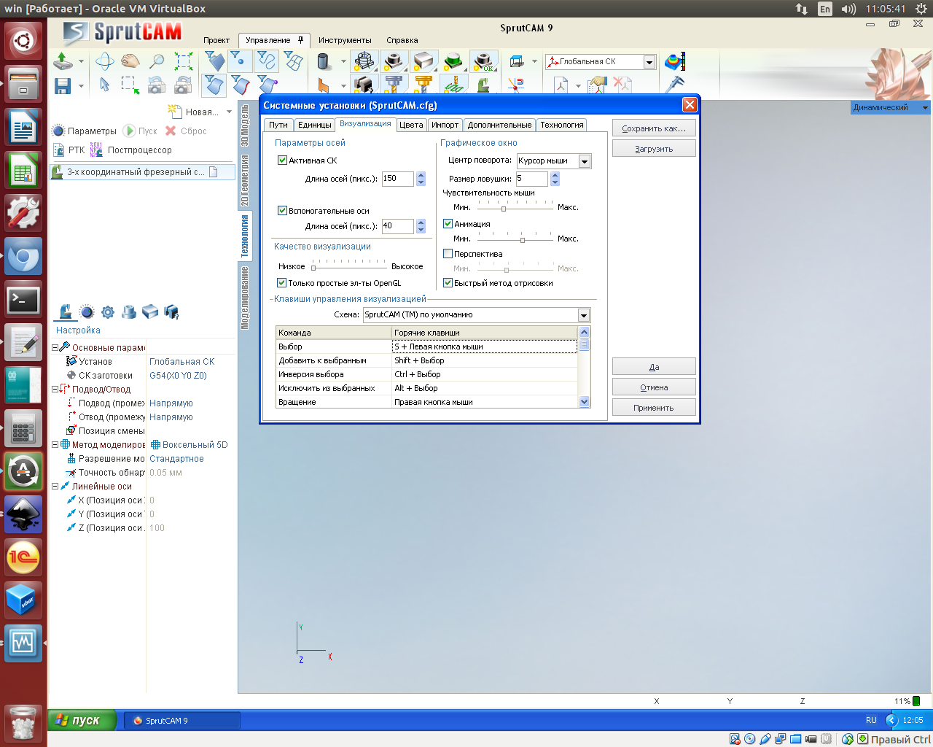Click the Размер ловушки input field
The image size is (933, 747).
click(532, 179)
